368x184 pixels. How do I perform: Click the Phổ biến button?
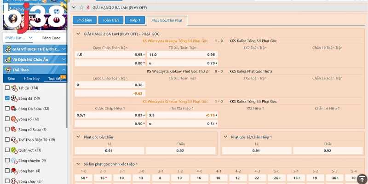point(84,21)
